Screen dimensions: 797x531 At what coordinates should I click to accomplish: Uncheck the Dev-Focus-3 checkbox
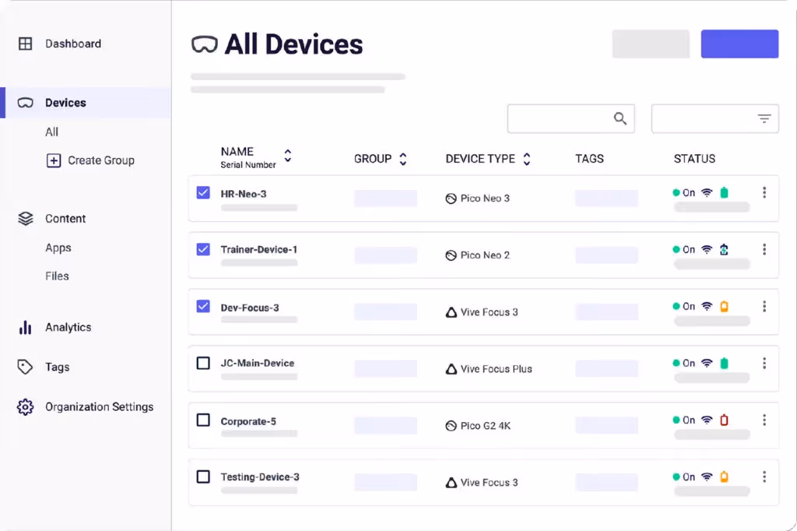(203, 306)
